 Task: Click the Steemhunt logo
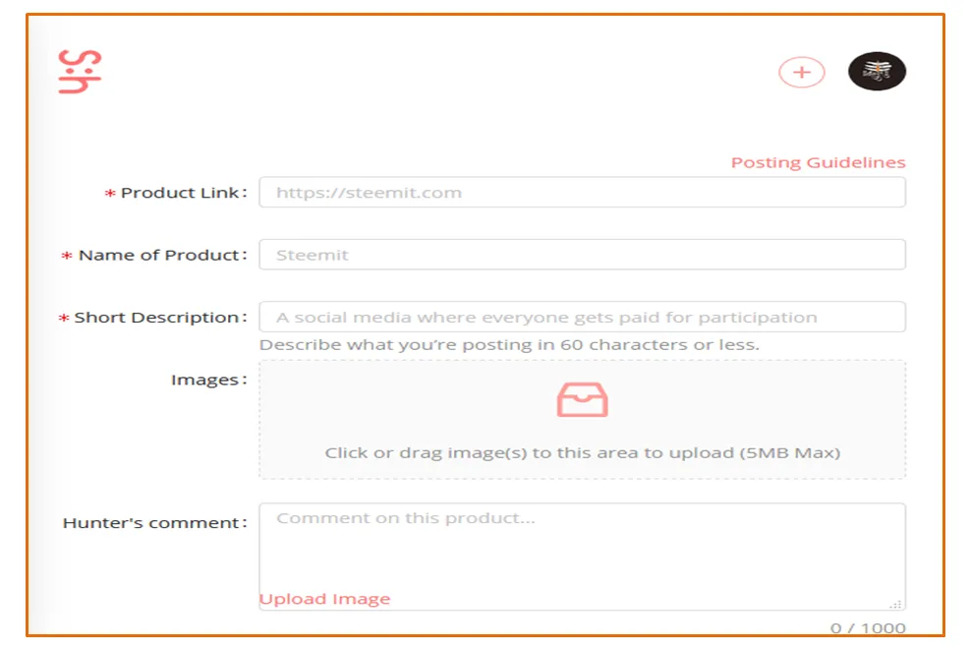pos(80,72)
